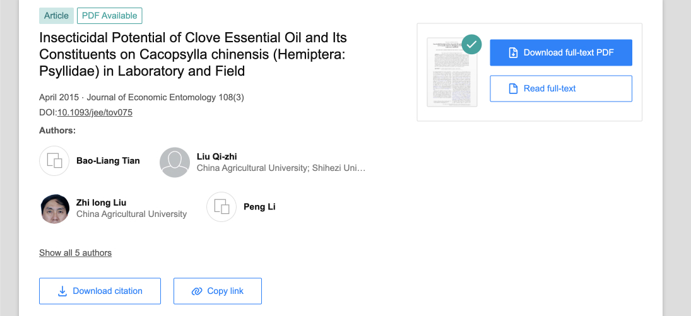This screenshot has height=316, width=691.
Task: Click Liu Qi-zhi's grey silhouette avatar
Action: click(x=175, y=162)
